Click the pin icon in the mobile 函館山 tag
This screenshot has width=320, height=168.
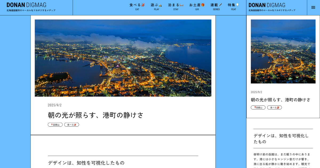click(x=255, y=107)
